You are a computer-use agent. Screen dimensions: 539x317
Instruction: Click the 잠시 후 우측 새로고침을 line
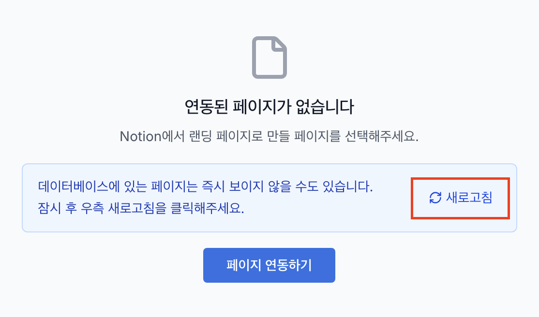(x=141, y=208)
